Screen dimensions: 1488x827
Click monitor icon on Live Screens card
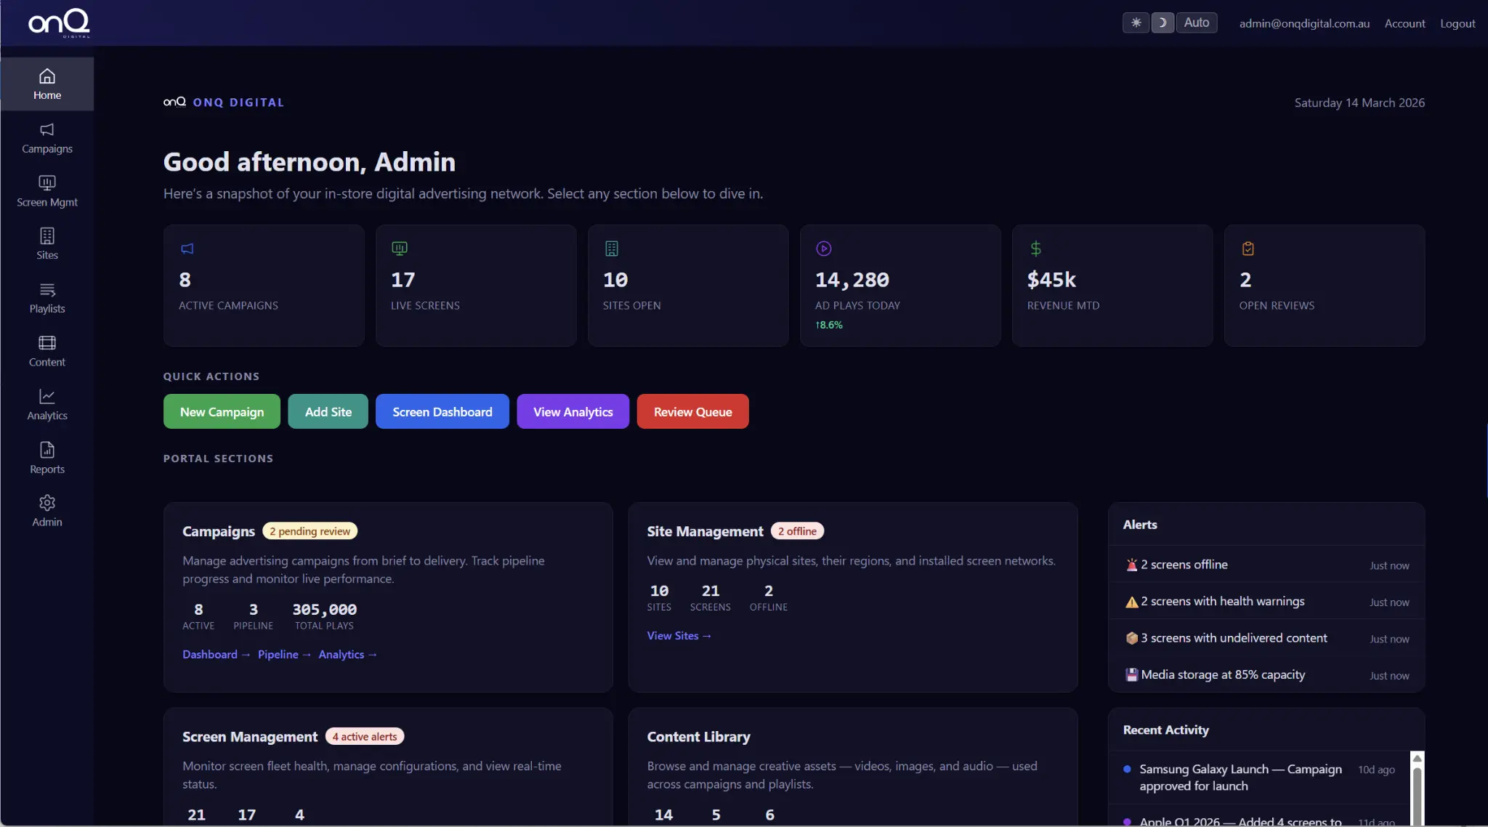coord(400,249)
